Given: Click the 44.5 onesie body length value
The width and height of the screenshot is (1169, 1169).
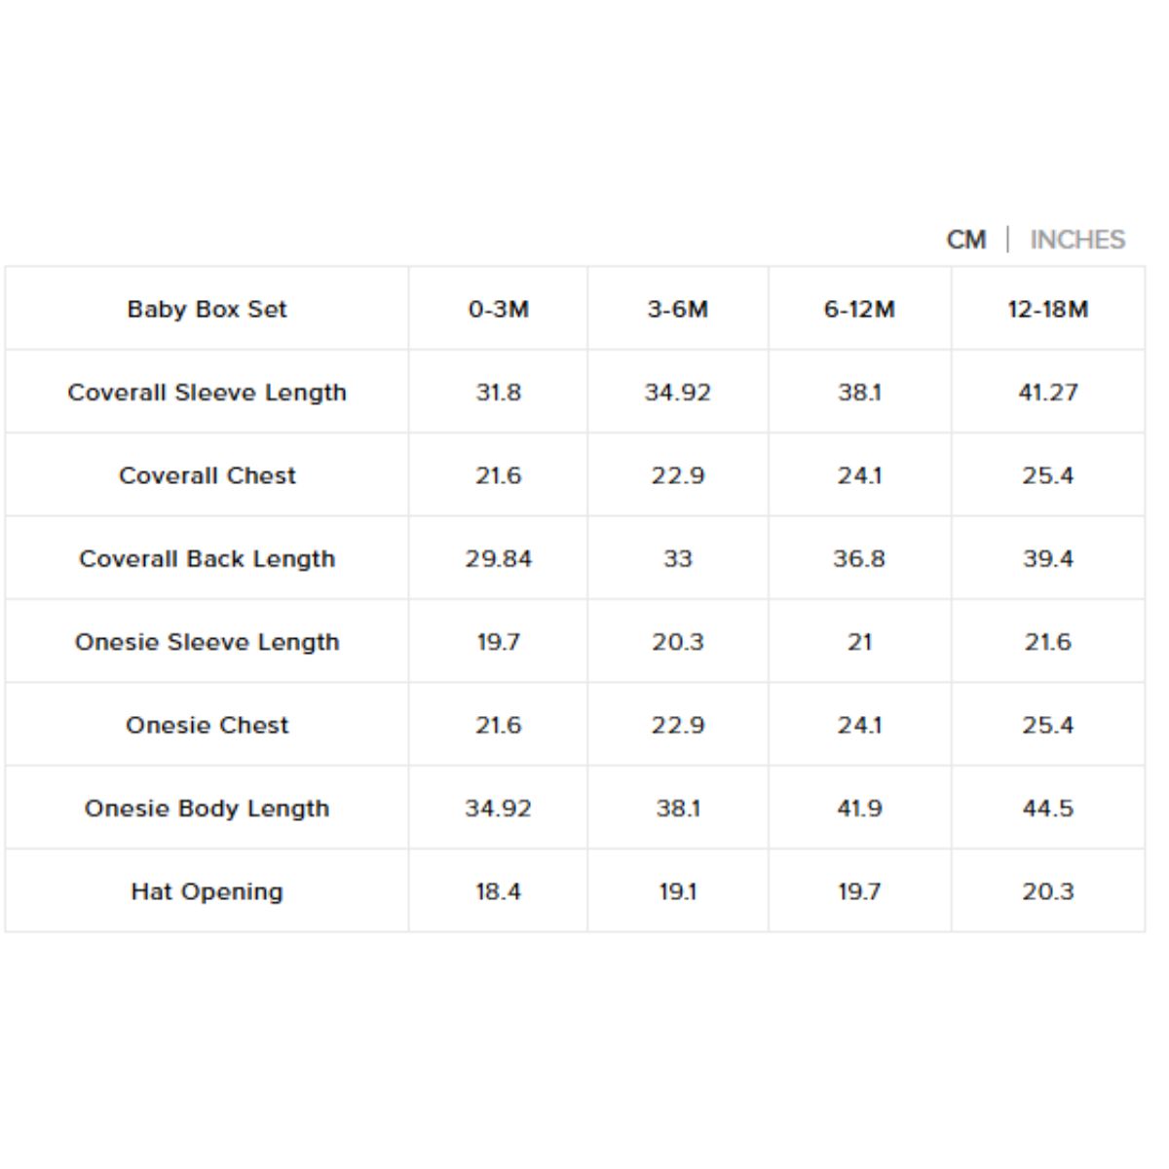Looking at the screenshot, I should [x=1048, y=809].
